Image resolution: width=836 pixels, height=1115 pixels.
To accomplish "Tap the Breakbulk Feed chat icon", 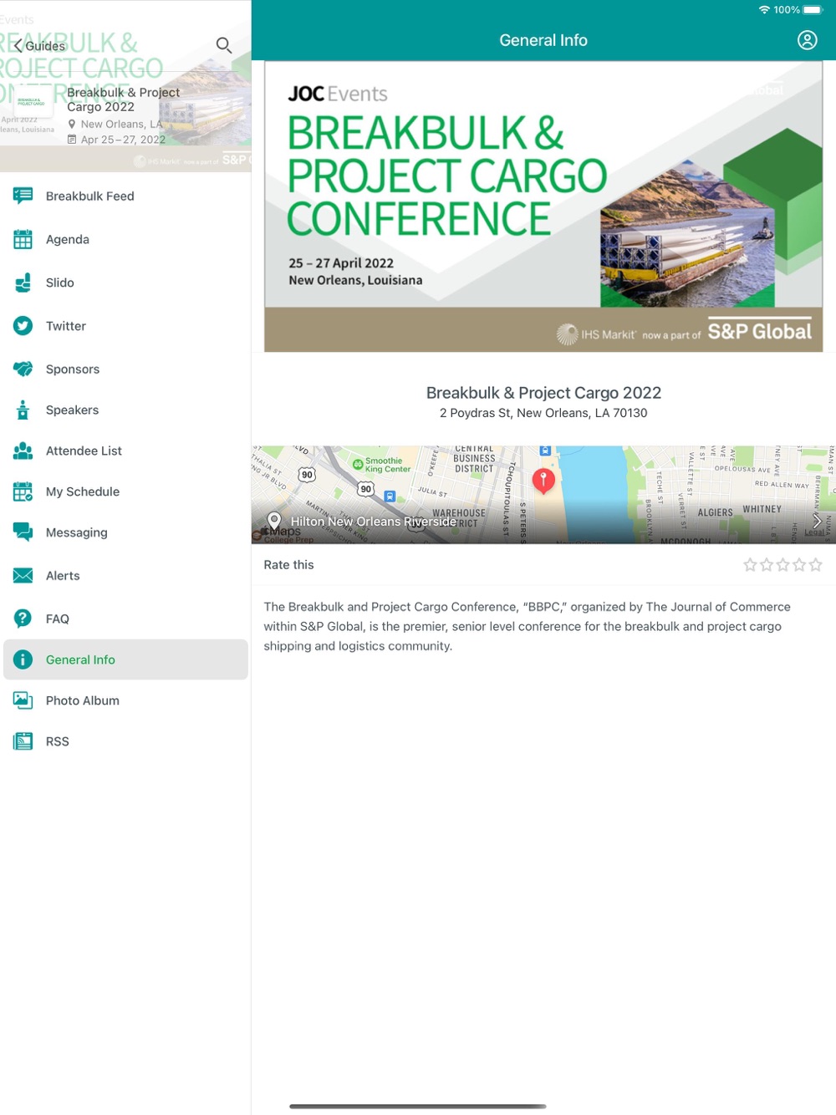I will click(x=23, y=196).
